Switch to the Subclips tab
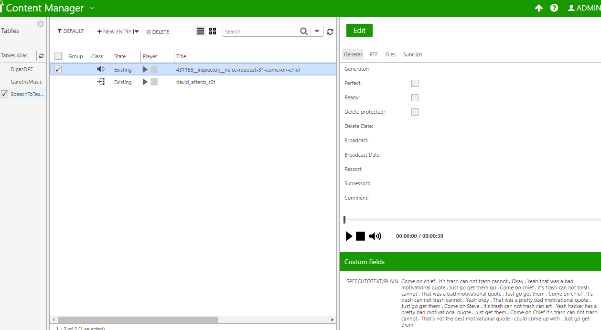Image resolution: width=601 pixels, height=330 pixels. tap(412, 54)
